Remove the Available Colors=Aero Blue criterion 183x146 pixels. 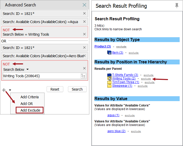[x=85, y=56]
